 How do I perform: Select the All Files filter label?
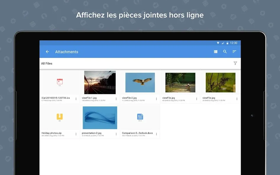[47, 63]
